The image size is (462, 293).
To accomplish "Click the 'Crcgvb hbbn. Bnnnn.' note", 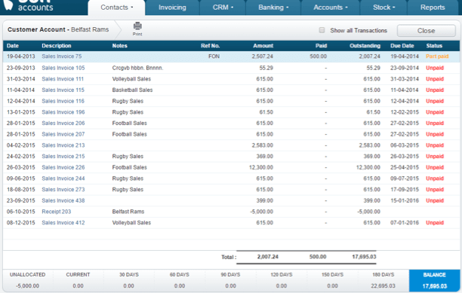I will (137, 68).
